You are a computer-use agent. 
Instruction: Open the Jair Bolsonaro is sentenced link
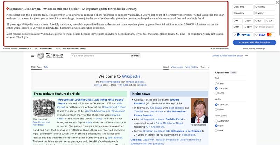coord(183,131)
